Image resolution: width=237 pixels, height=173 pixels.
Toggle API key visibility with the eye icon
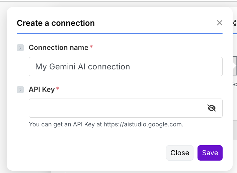[212, 108]
